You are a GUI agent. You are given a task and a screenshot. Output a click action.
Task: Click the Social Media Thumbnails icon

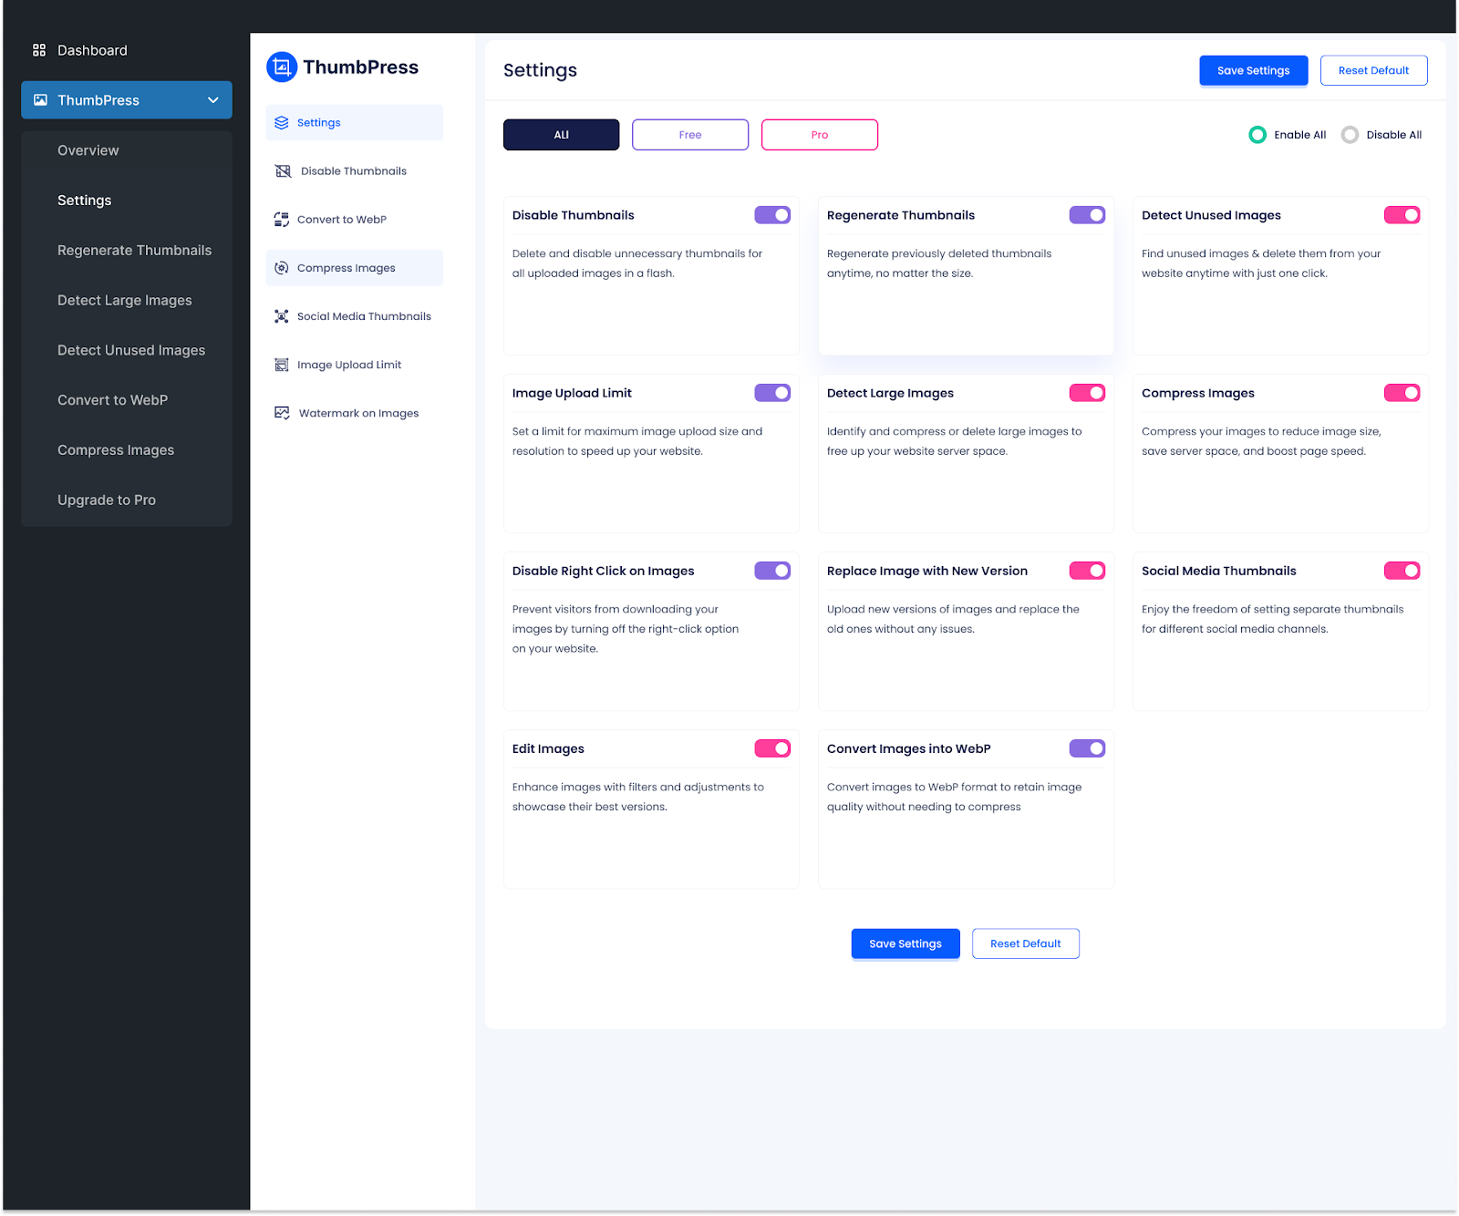pos(282,316)
